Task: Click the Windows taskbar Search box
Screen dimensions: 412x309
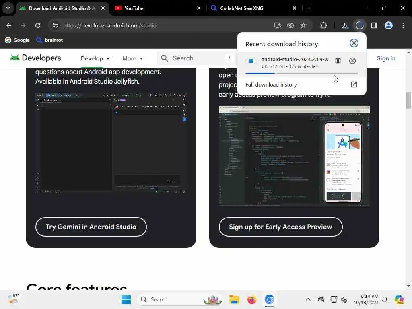Action: click(180, 299)
